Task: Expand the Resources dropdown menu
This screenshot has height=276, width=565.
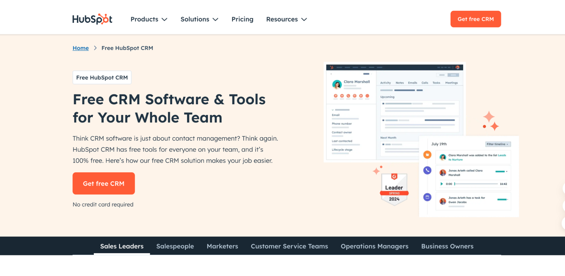Action: (286, 19)
